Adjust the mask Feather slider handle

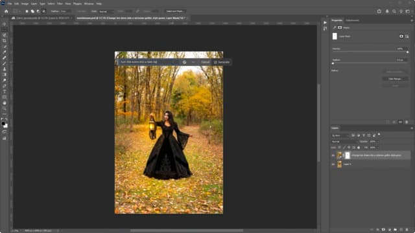[x=333, y=63]
